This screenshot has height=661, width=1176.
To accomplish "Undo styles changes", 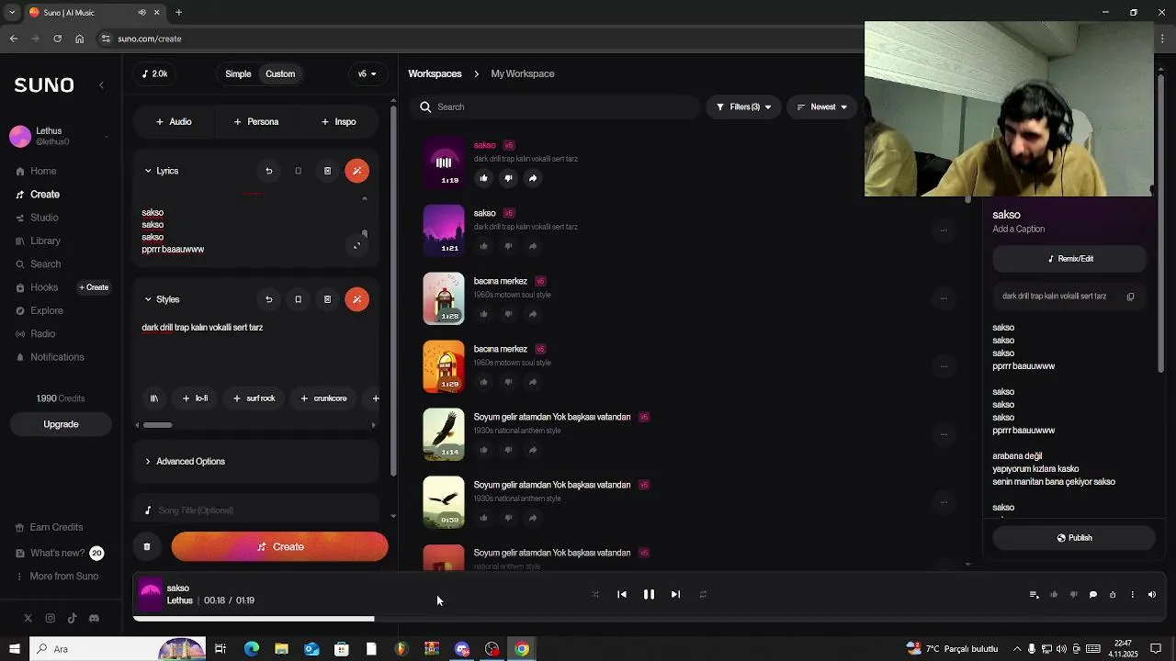I will [x=268, y=299].
